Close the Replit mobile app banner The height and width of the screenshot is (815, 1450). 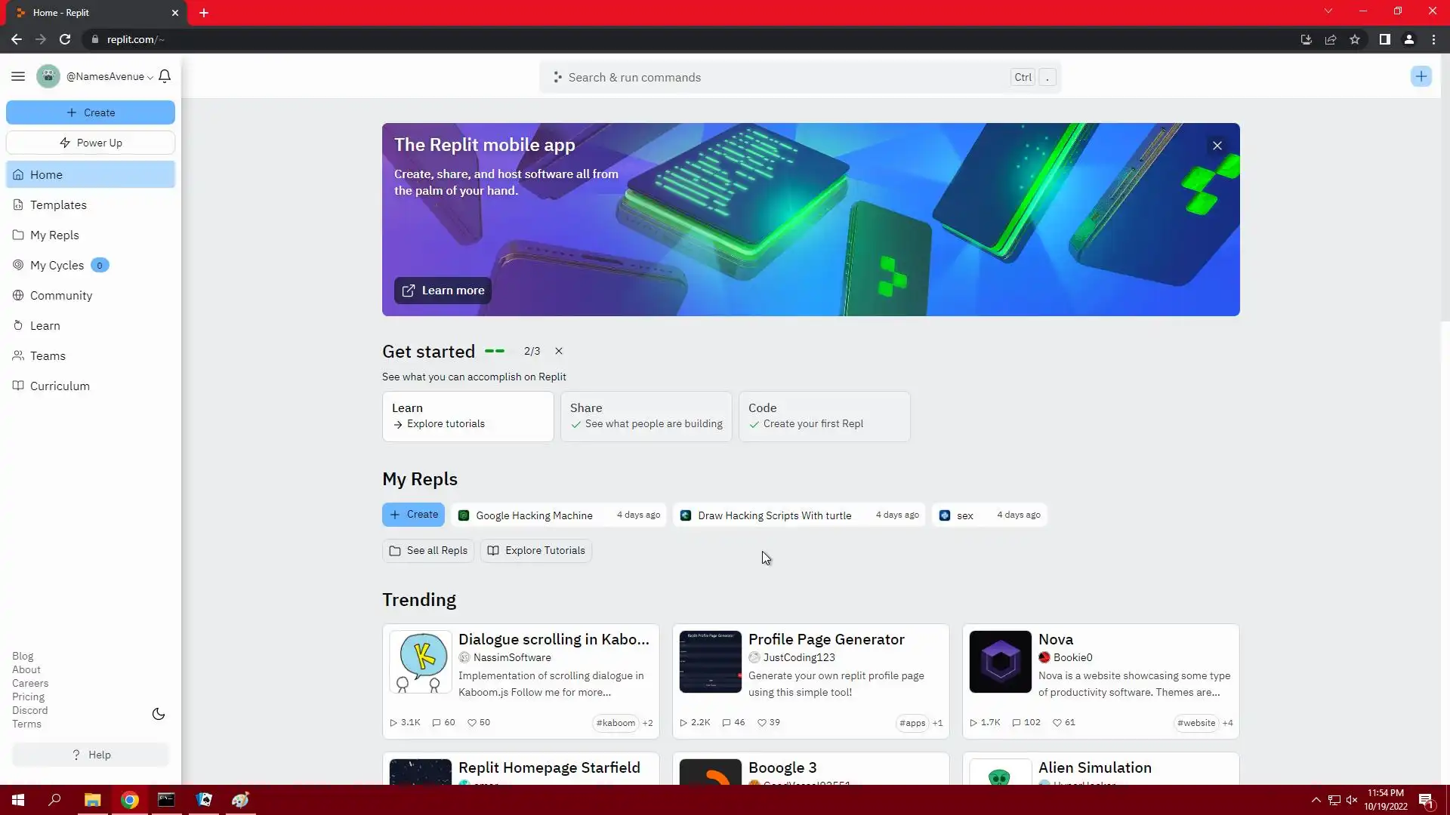(1217, 146)
